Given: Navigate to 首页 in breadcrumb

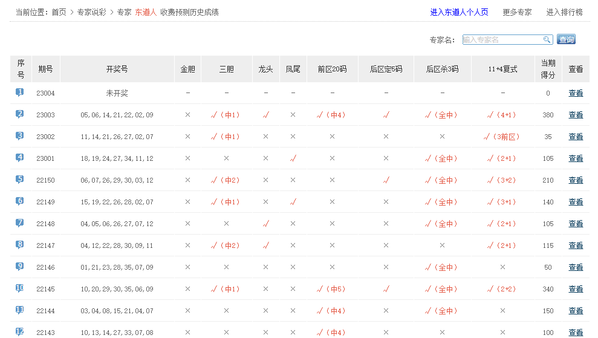Looking at the screenshot, I should click(x=59, y=12).
